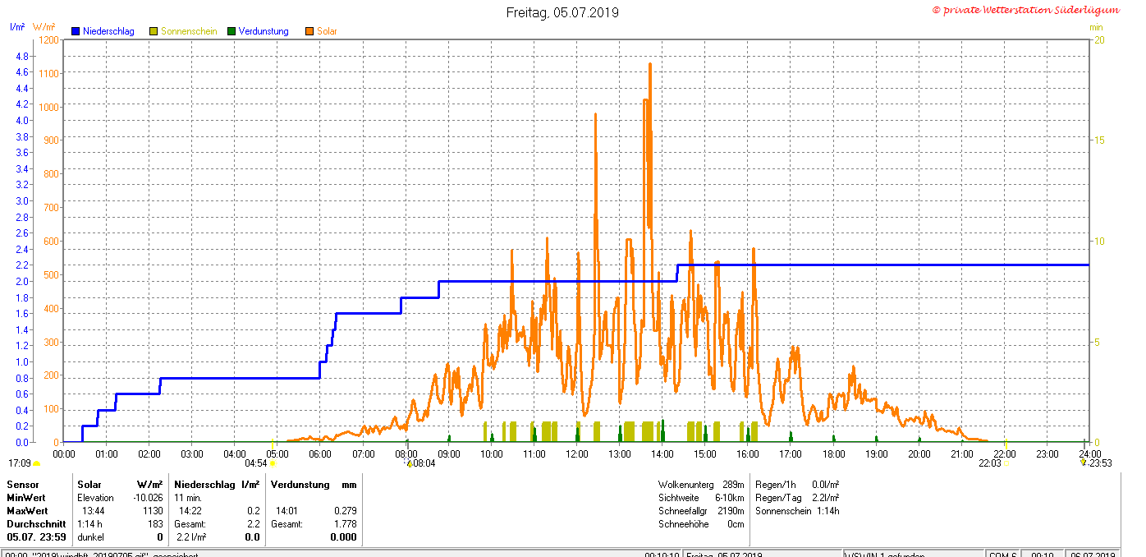Click the solar max value 1130
The width and height of the screenshot is (1146, 557).
tap(154, 511)
